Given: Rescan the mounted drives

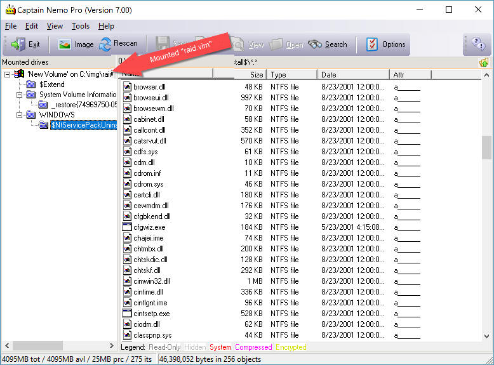Looking at the screenshot, I should [x=119, y=44].
